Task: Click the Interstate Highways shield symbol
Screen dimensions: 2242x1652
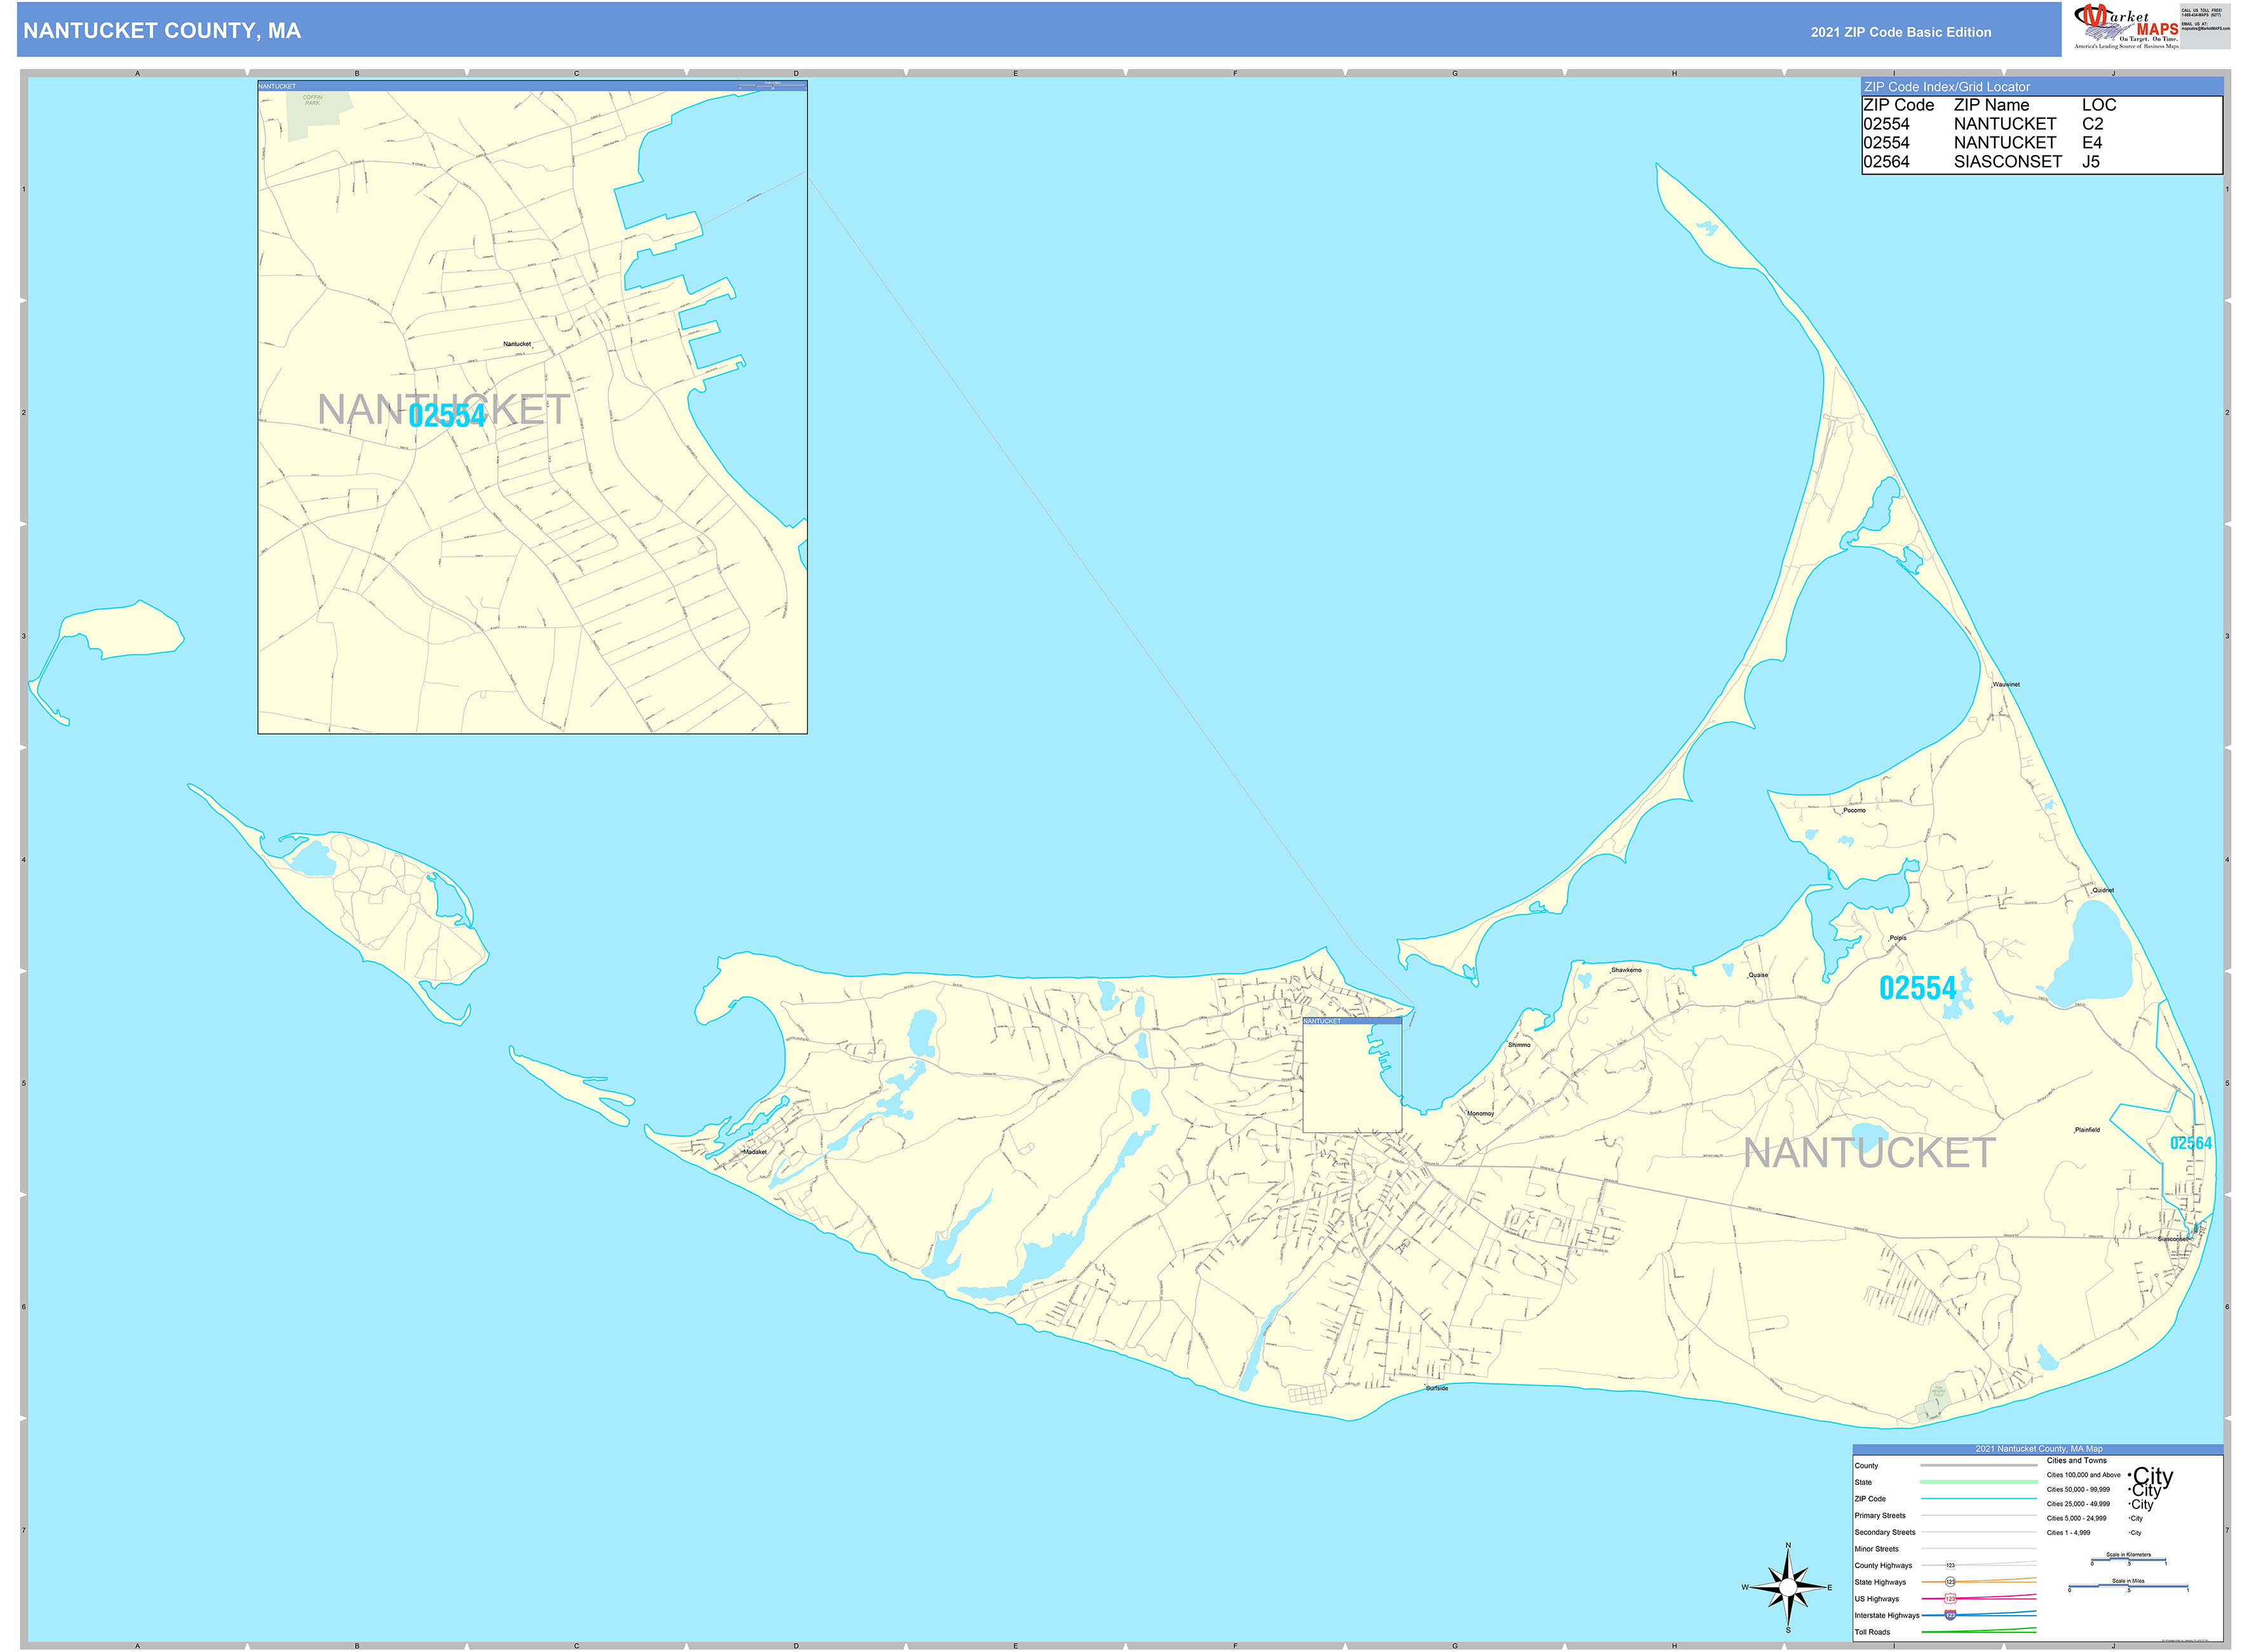Action: click(x=1950, y=1617)
